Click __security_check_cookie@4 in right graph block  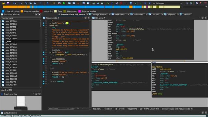tap(174, 85)
